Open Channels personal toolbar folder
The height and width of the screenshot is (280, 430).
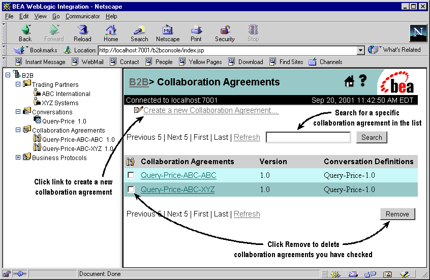coord(325,62)
